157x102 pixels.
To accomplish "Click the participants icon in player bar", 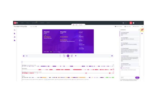I will coord(24,56).
